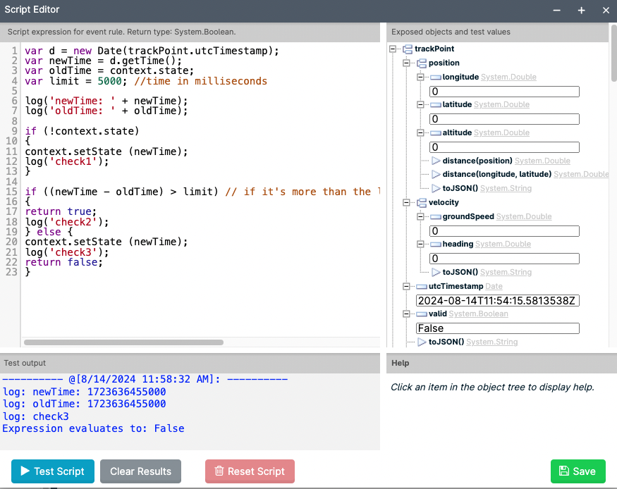Collapse the position tree node
617x489 pixels.
pos(406,63)
